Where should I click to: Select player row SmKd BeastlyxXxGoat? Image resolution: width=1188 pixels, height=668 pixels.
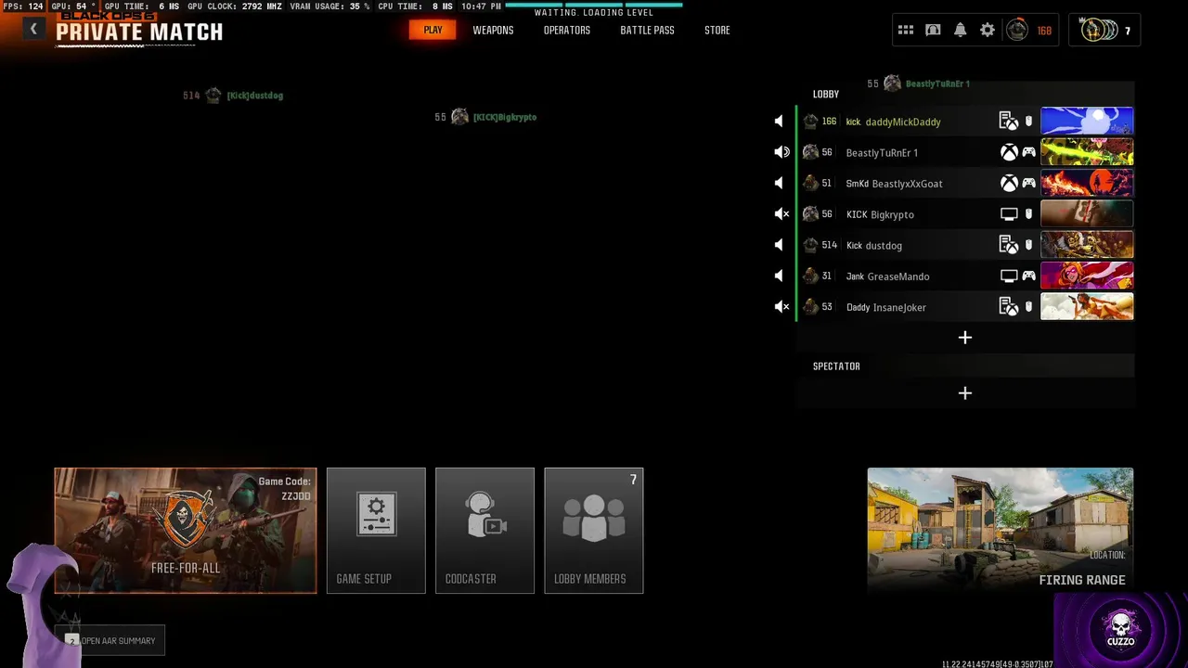coord(965,184)
